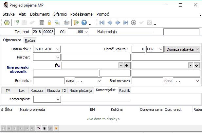Image resolution: width=202 pixels, height=133 pixels.
Task: Click the padlock lock icon
Action: tap(49, 23)
